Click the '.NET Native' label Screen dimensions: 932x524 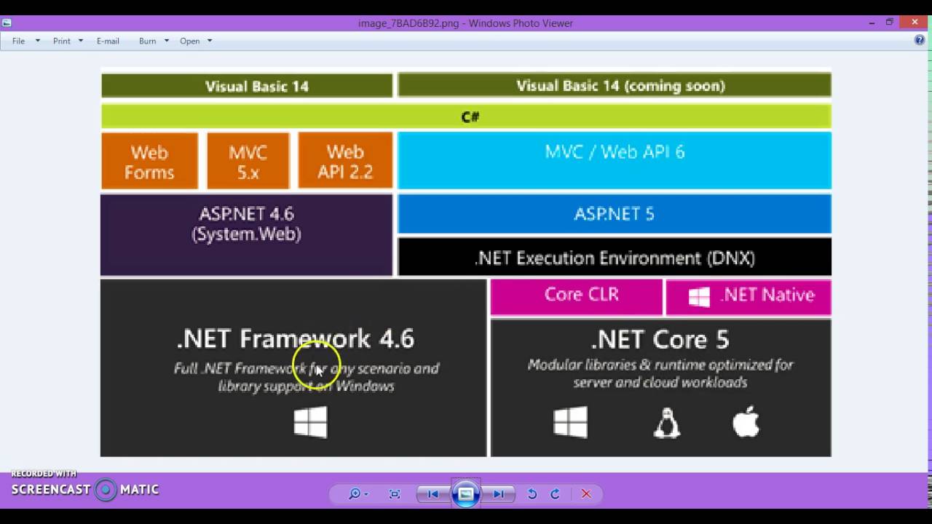tap(767, 295)
